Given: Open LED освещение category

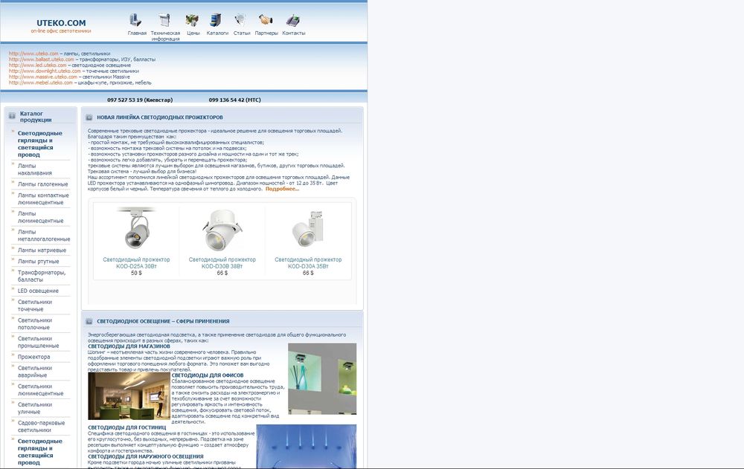Looking at the screenshot, I should point(38,291).
